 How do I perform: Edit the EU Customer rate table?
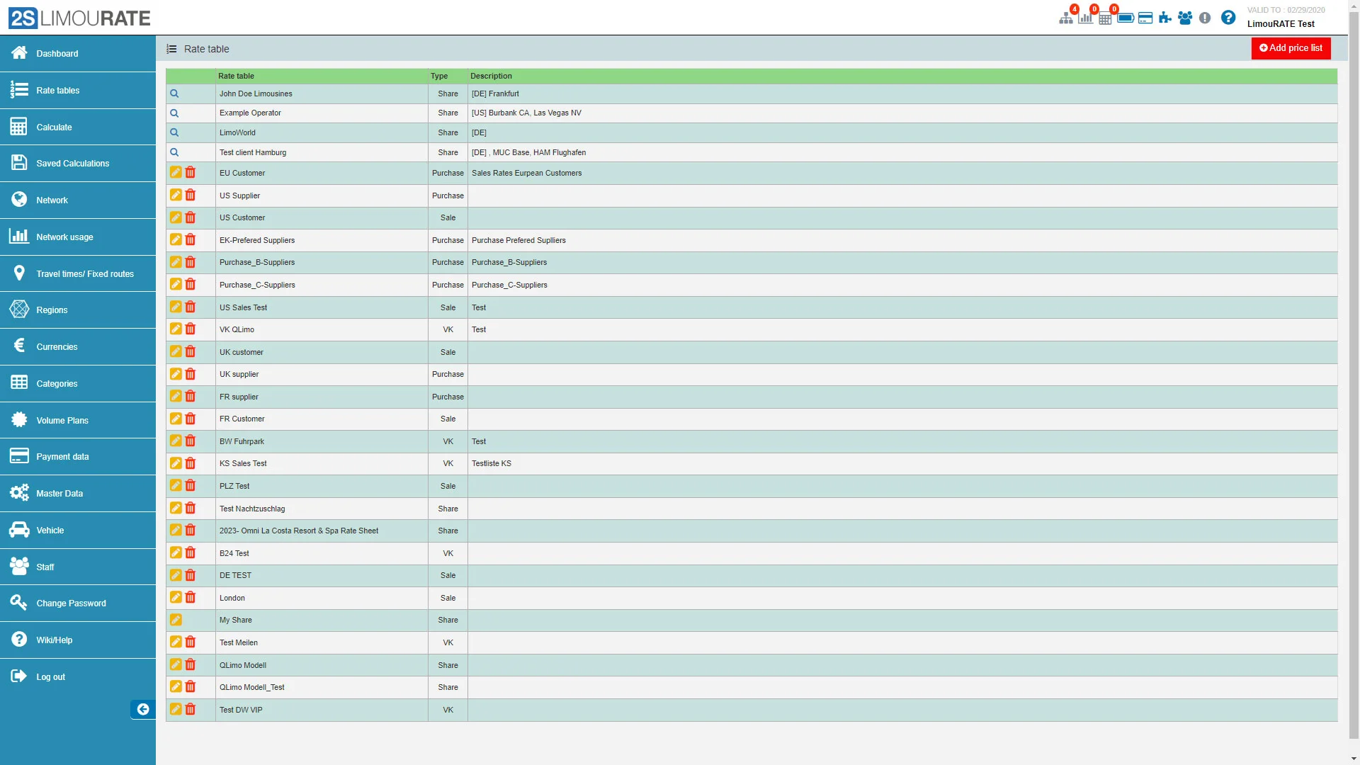[175, 172]
